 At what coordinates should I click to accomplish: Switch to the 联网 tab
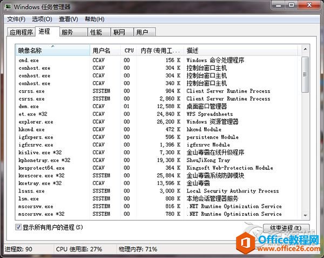[122, 32]
